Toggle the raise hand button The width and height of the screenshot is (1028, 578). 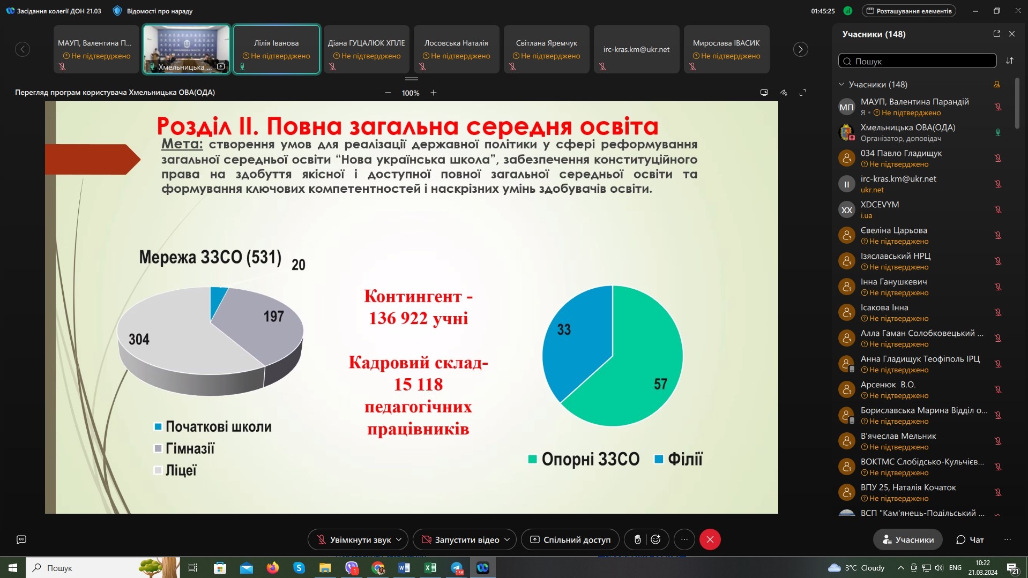pos(637,539)
